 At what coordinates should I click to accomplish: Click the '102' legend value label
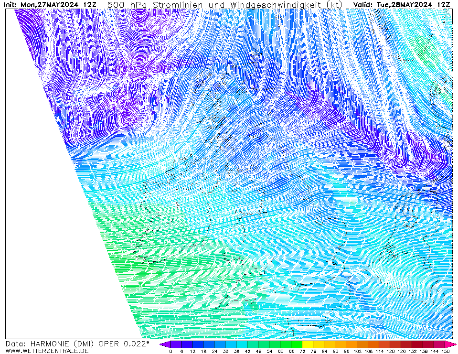pyautogui.click(x=357, y=351)
